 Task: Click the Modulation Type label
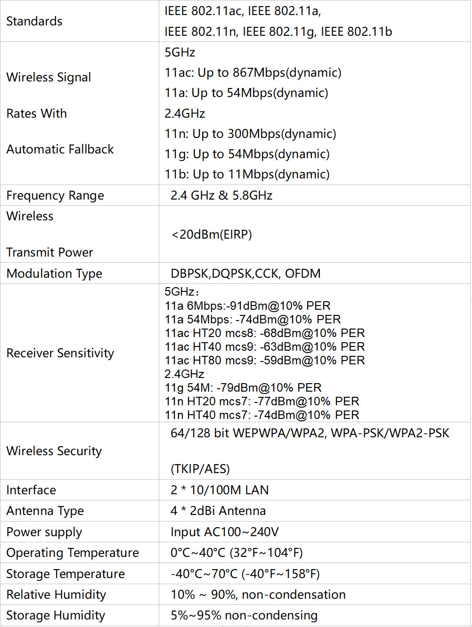pyautogui.click(x=54, y=273)
